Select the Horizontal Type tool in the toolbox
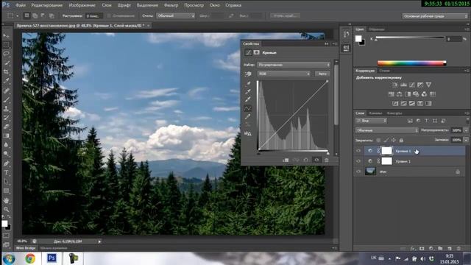Viewport: 471px width, 265px height. 7,173
